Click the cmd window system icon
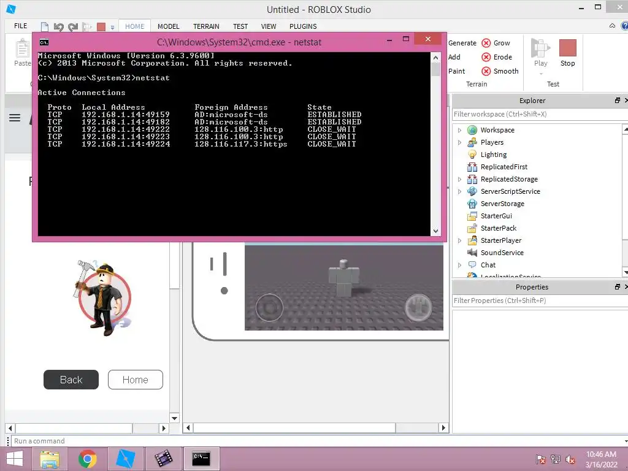Viewport: 628px width, 471px height. pyautogui.click(x=44, y=42)
